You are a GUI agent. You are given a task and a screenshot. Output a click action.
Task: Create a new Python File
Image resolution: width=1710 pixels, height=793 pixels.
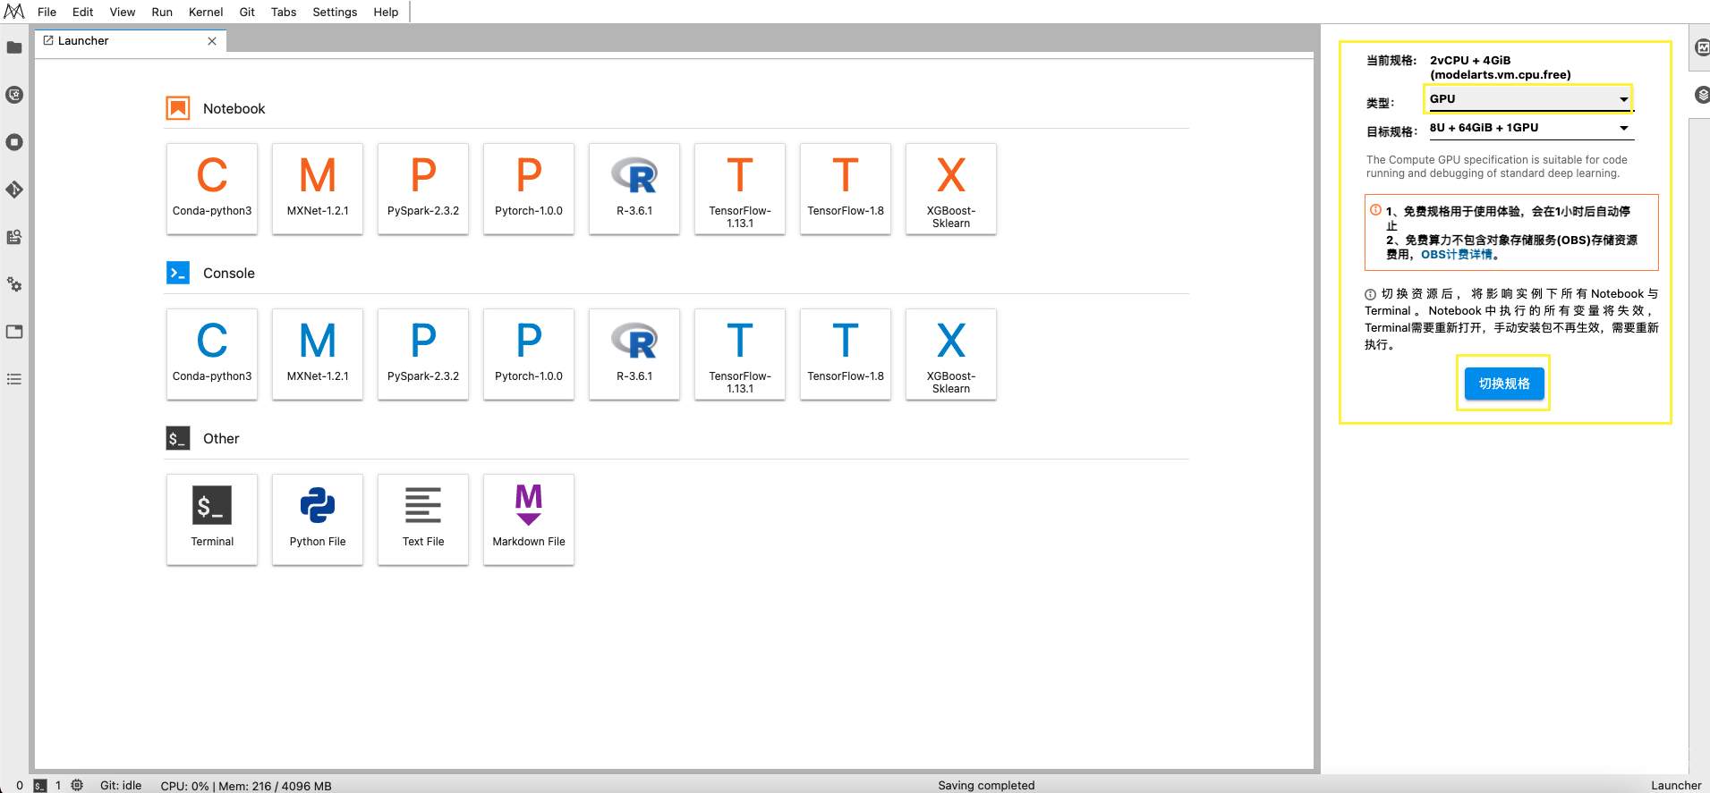click(x=318, y=519)
